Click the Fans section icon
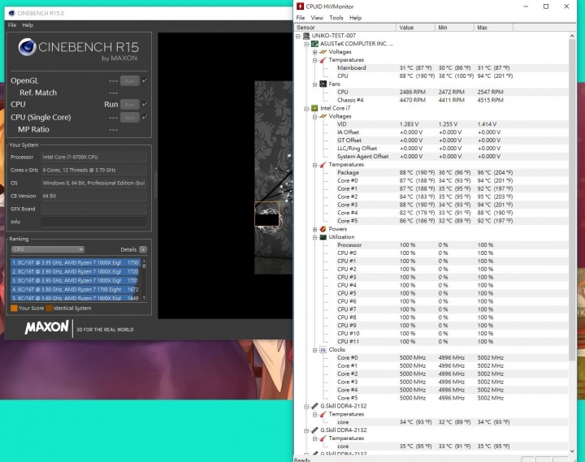This screenshot has width=585, height=462. [x=323, y=84]
